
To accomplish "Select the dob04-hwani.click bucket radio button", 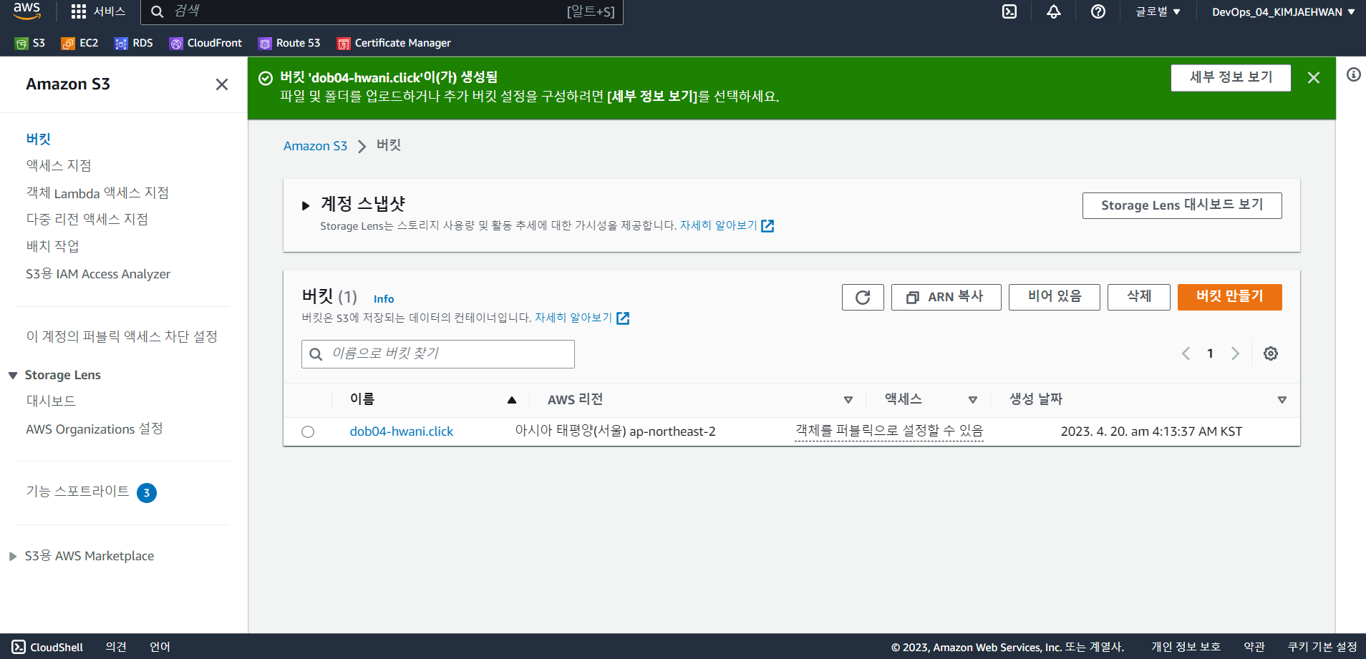I will (x=308, y=431).
